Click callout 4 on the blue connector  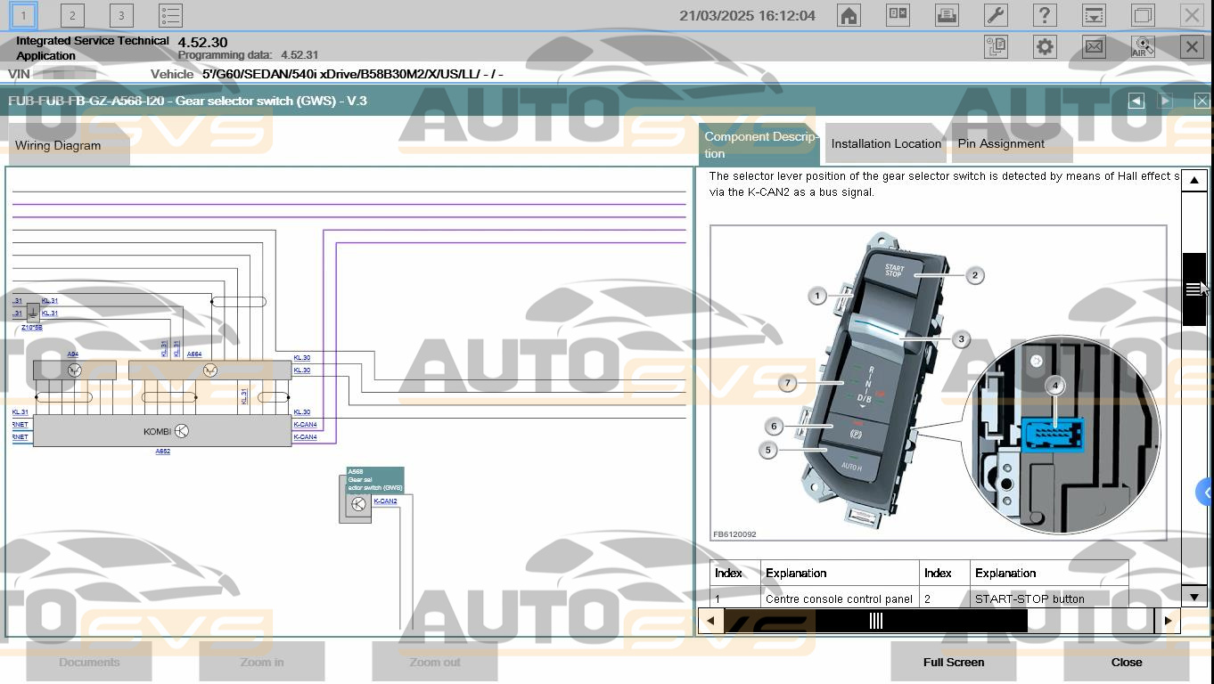tap(1055, 386)
